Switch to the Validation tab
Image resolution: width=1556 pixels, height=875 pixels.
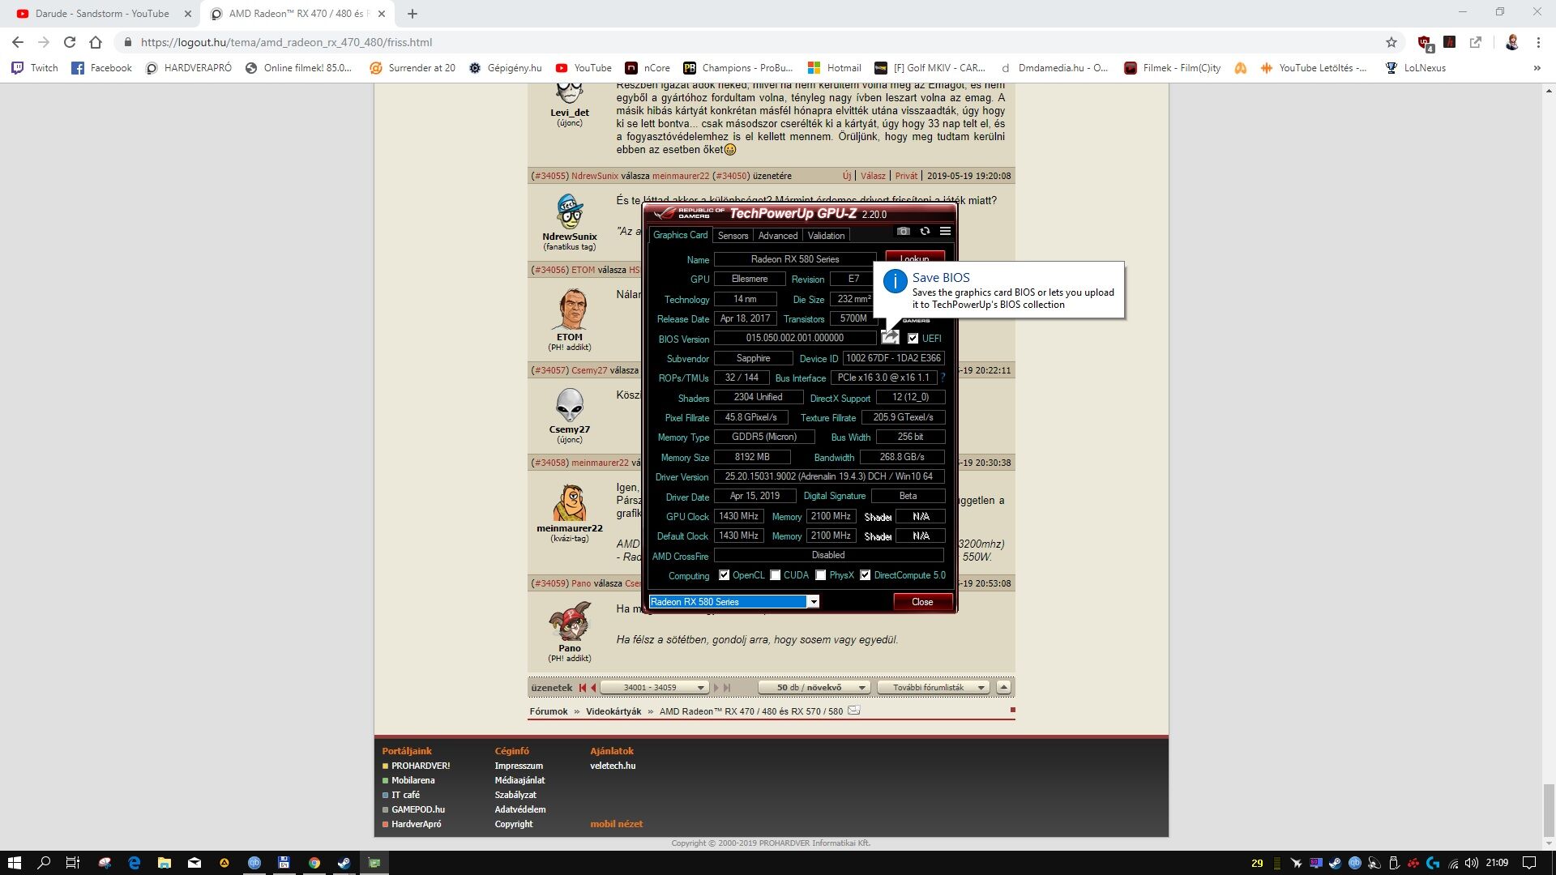click(x=826, y=236)
